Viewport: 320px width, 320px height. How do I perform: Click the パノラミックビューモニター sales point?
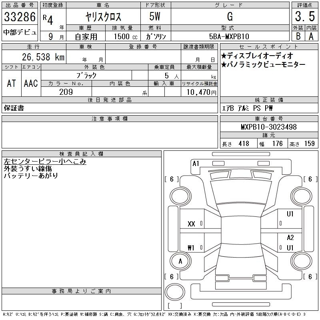tap(263, 64)
